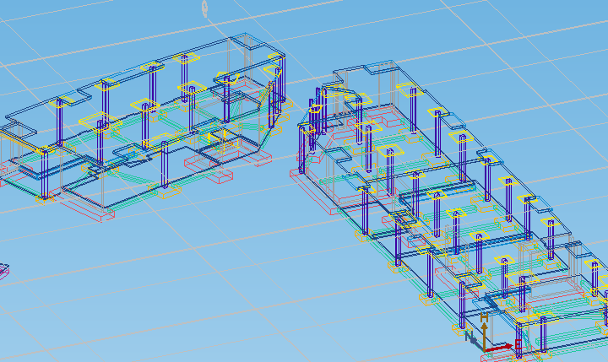Select the left building wireframe model
Image resolution: width=608 pixels, height=362 pixels.
tap(144, 127)
